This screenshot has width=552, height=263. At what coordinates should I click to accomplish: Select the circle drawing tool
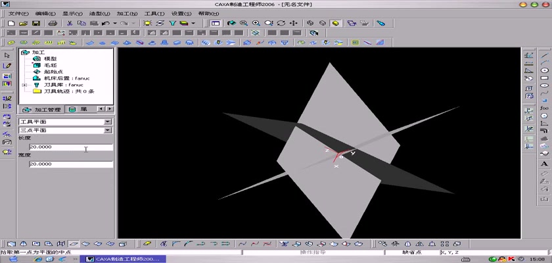click(544, 70)
